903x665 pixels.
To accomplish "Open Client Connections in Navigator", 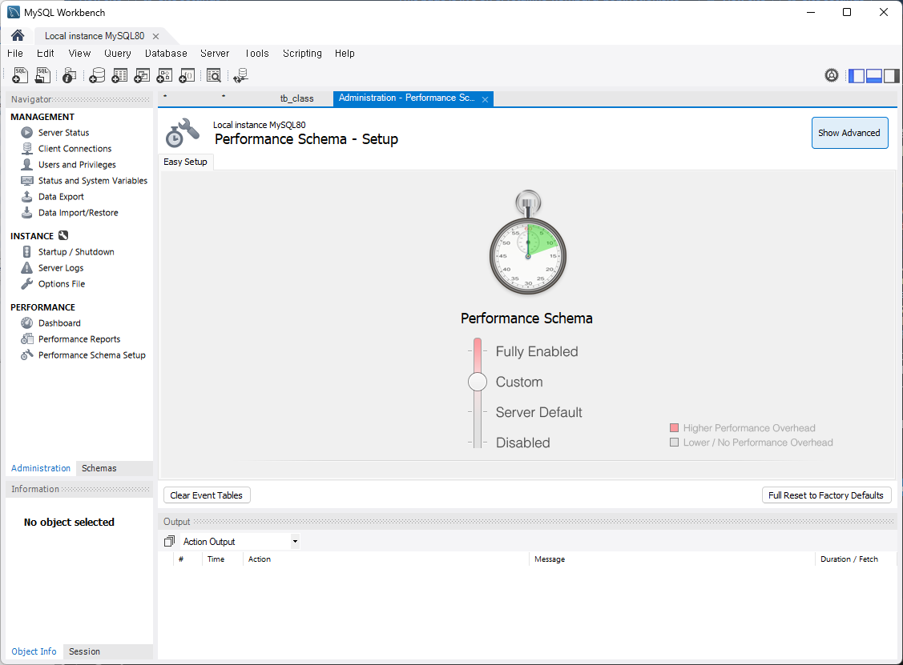I will pos(75,148).
